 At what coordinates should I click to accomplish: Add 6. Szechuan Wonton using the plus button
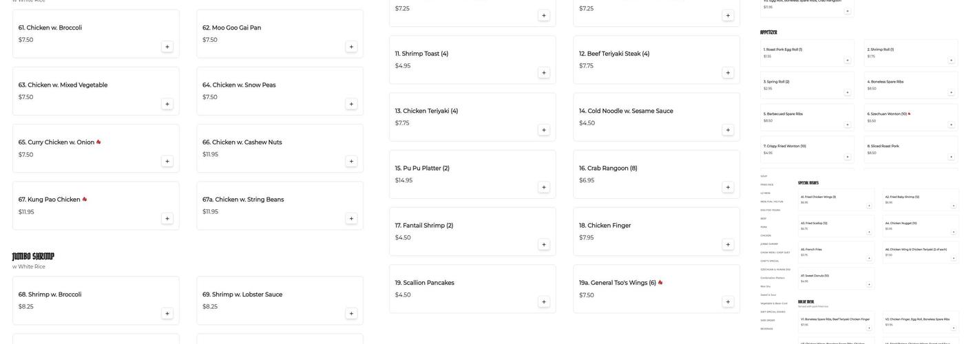[952, 125]
